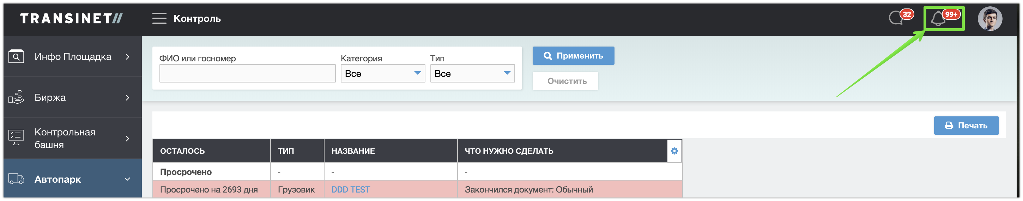1023x201 pixels.
Task: Click the user profile avatar
Action: [989, 19]
